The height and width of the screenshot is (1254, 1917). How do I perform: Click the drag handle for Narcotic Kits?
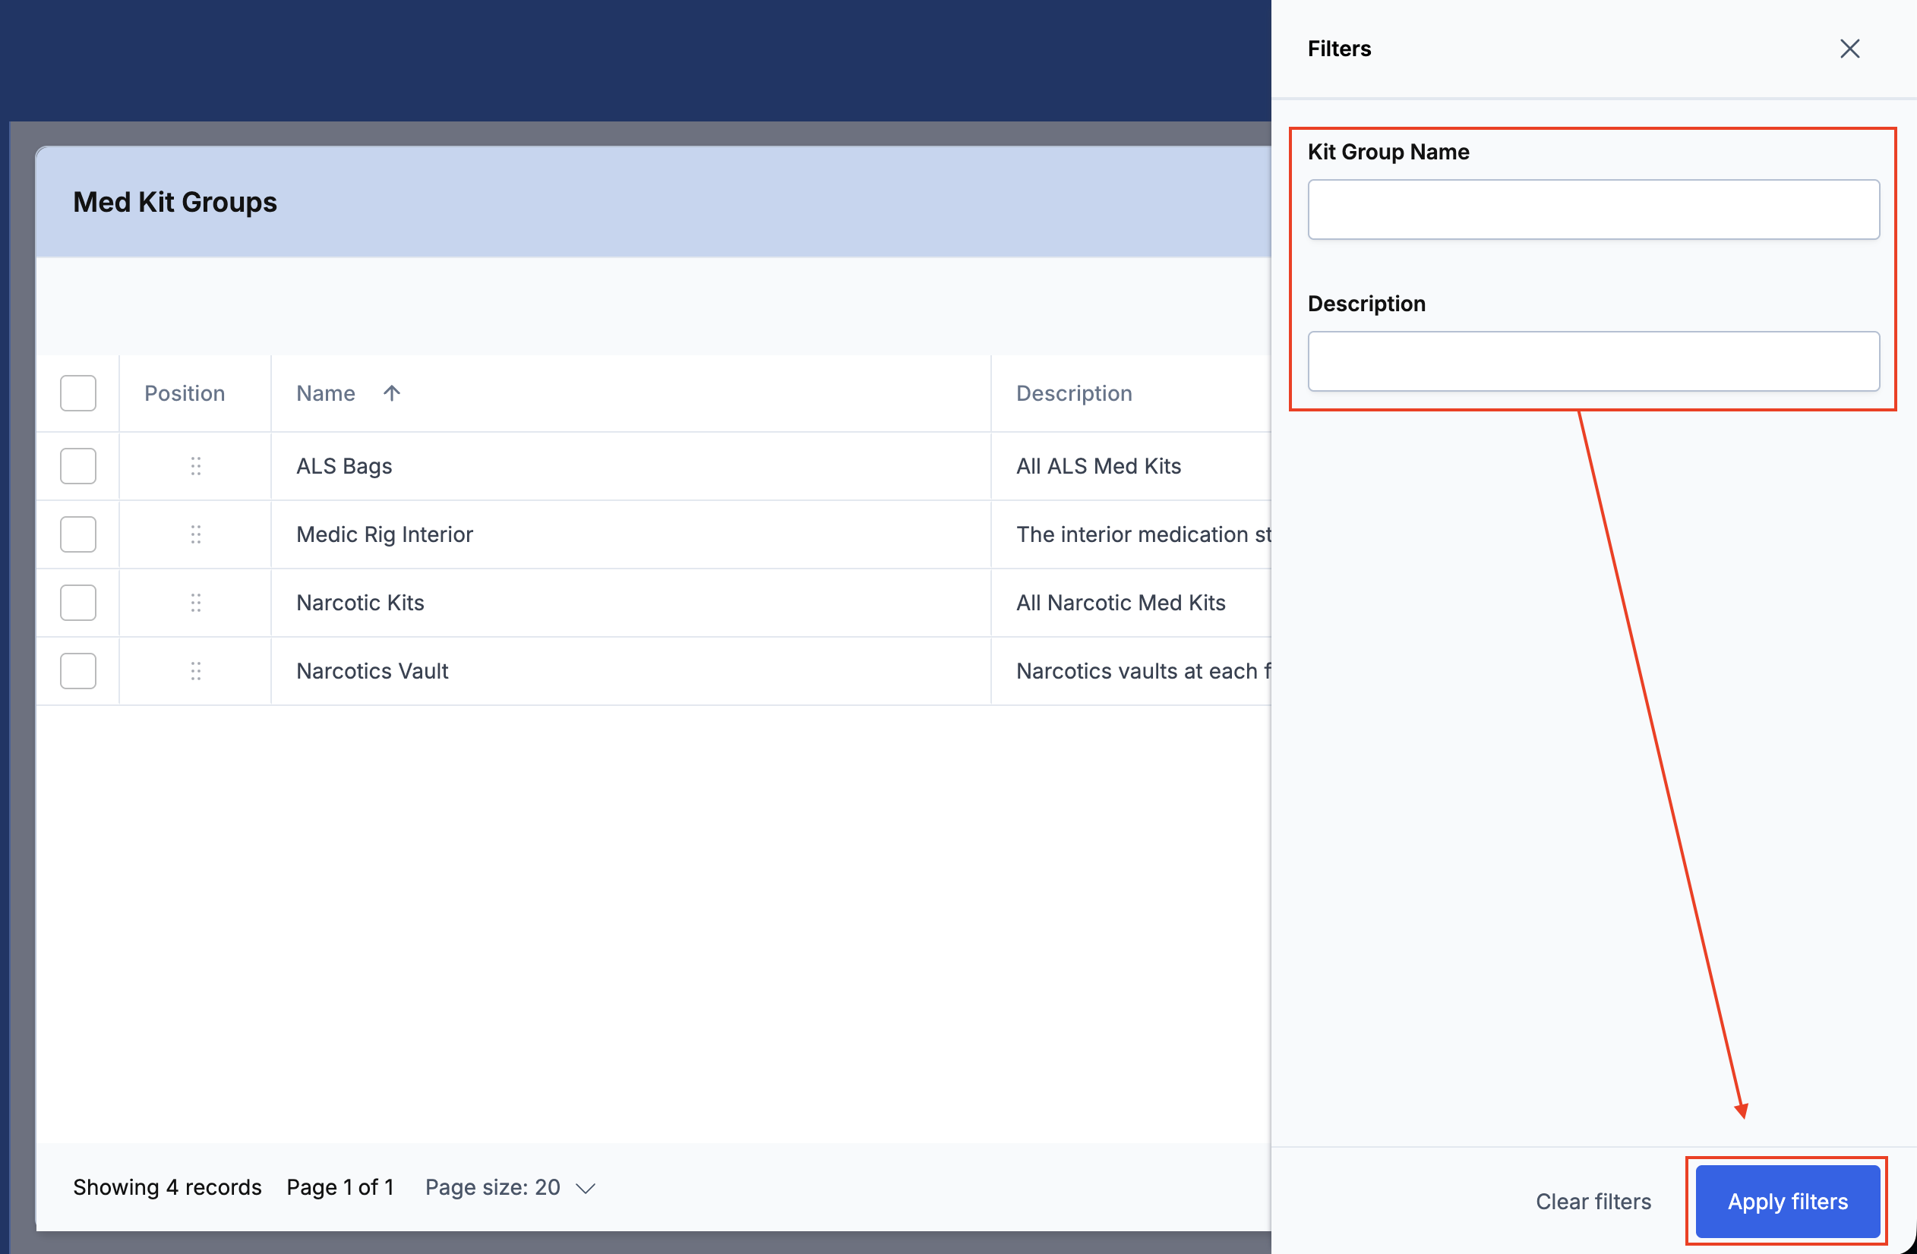[x=196, y=603]
